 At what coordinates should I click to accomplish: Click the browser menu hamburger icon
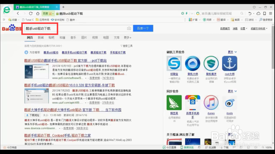click(271, 13)
